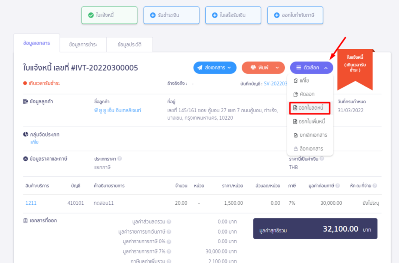399x264 pixels.
Task: Click the กลุ่มจัดประเภท pie chart icon
Action: point(26,134)
